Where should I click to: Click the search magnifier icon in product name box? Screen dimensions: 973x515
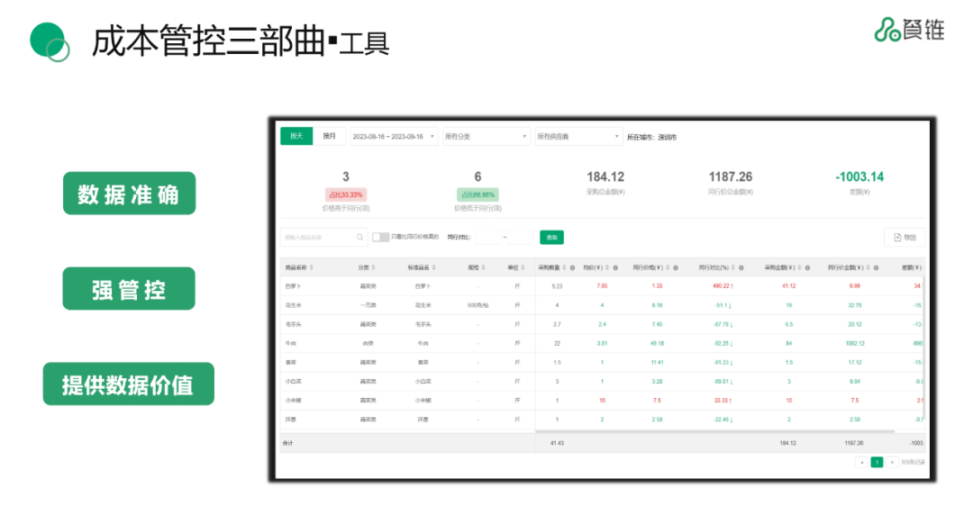pyautogui.click(x=360, y=238)
